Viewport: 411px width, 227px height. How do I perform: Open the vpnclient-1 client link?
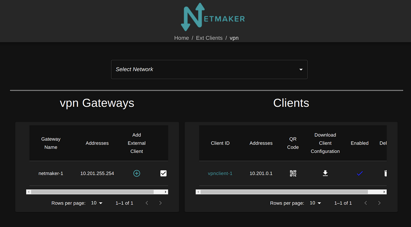click(220, 173)
